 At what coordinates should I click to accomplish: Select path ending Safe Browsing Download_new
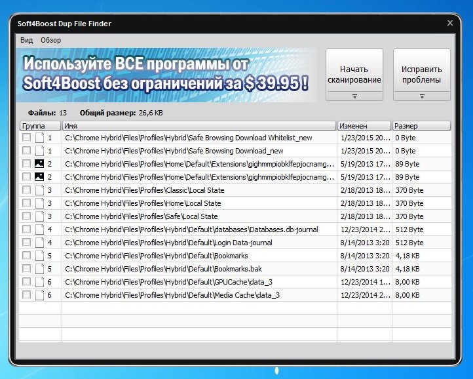[x=174, y=151]
